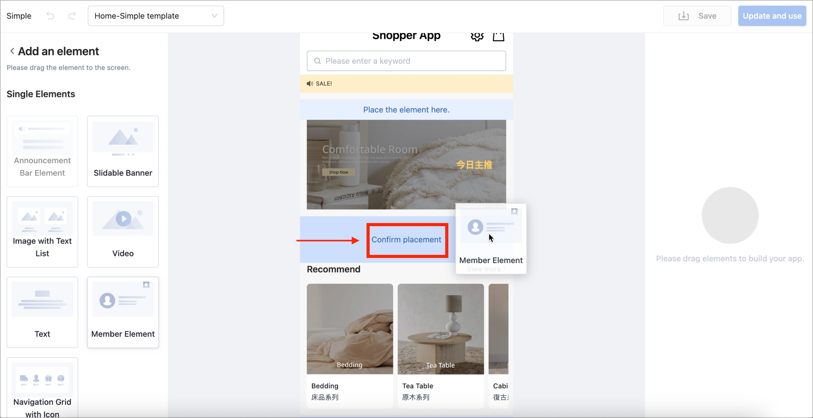Screen dimensions: 813x418
Task: Click the Comfortable Room banner image
Action: coord(406,165)
